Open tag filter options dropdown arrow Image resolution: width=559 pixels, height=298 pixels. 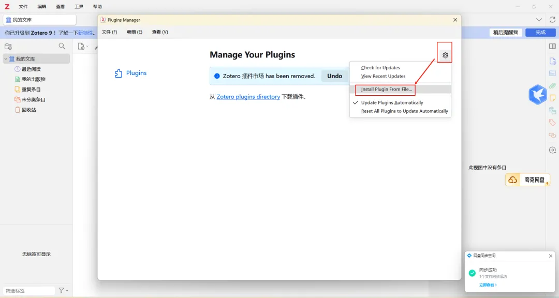tap(67, 291)
